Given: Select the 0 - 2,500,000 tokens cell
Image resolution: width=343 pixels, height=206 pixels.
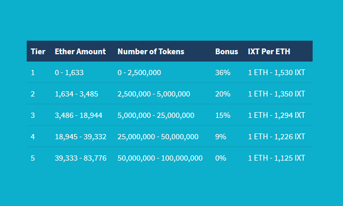Looking at the screenshot, I should pos(139,72).
